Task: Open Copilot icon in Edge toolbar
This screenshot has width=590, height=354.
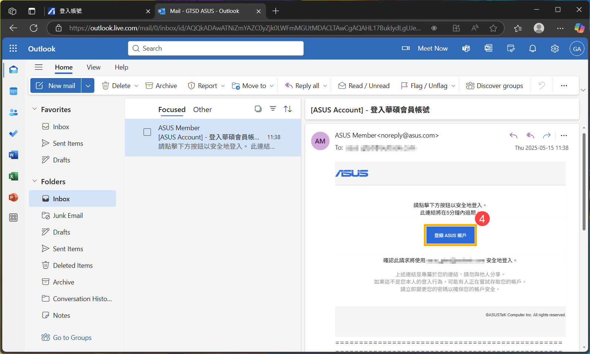Action: click(579, 28)
